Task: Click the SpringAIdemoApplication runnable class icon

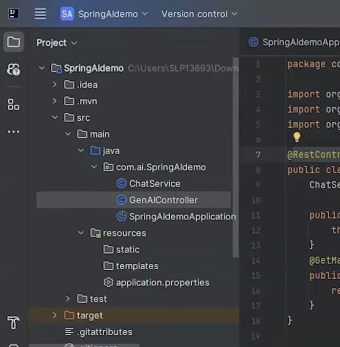Action: pyautogui.click(x=122, y=216)
